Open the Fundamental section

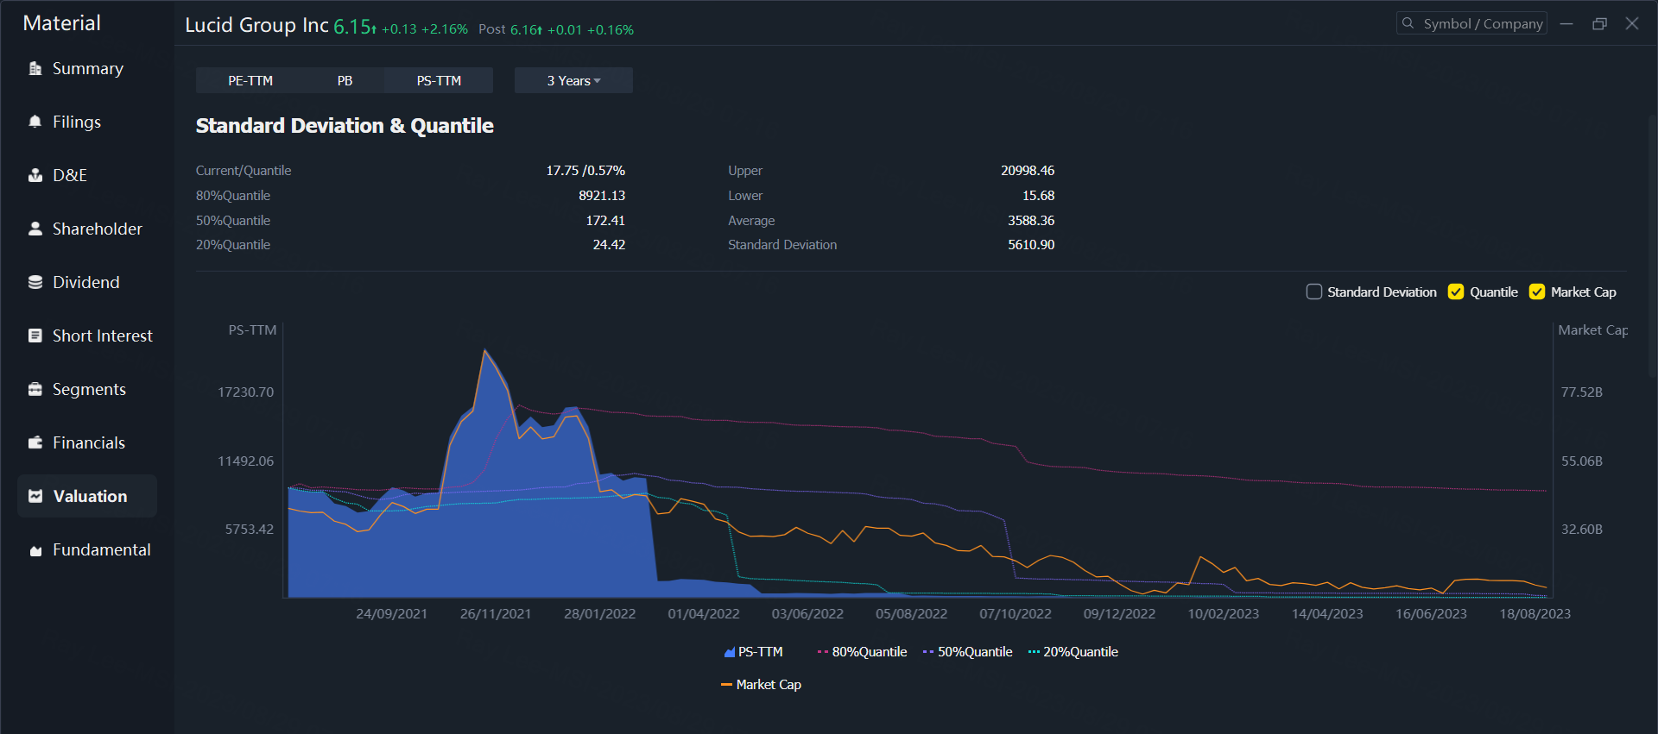pos(87,549)
